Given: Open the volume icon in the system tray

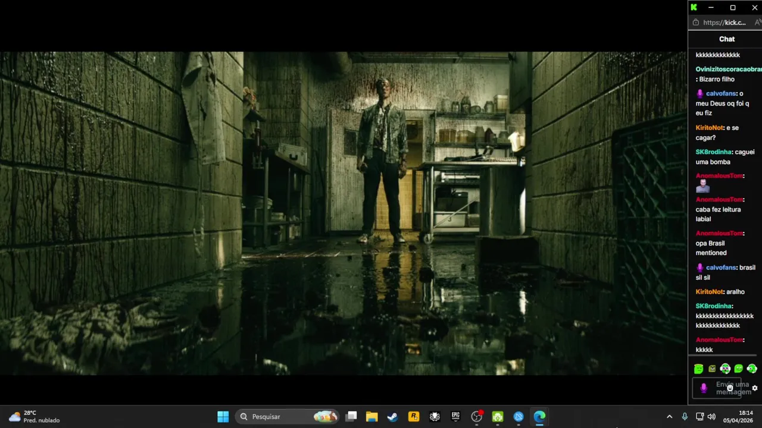Looking at the screenshot, I should coord(711,417).
